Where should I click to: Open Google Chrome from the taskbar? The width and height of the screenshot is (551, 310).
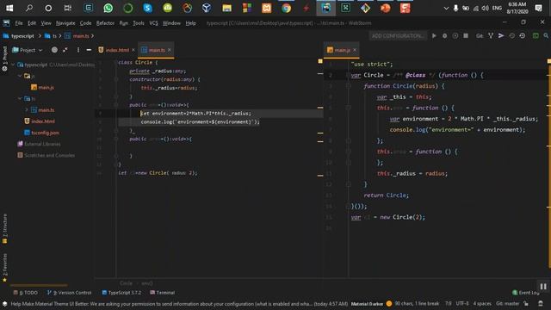pyautogui.click(x=287, y=8)
